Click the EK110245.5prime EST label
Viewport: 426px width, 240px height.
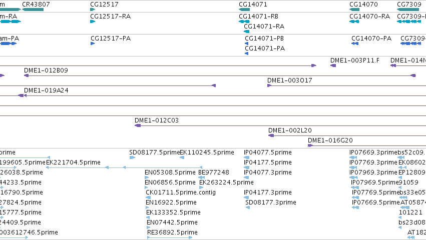(207, 152)
